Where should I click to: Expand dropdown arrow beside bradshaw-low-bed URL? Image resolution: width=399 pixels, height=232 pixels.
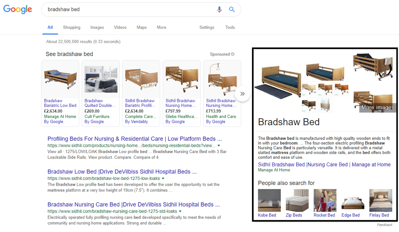pos(164,179)
